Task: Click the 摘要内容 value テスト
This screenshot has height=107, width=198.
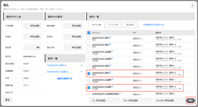Action: [x=26, y=85]
